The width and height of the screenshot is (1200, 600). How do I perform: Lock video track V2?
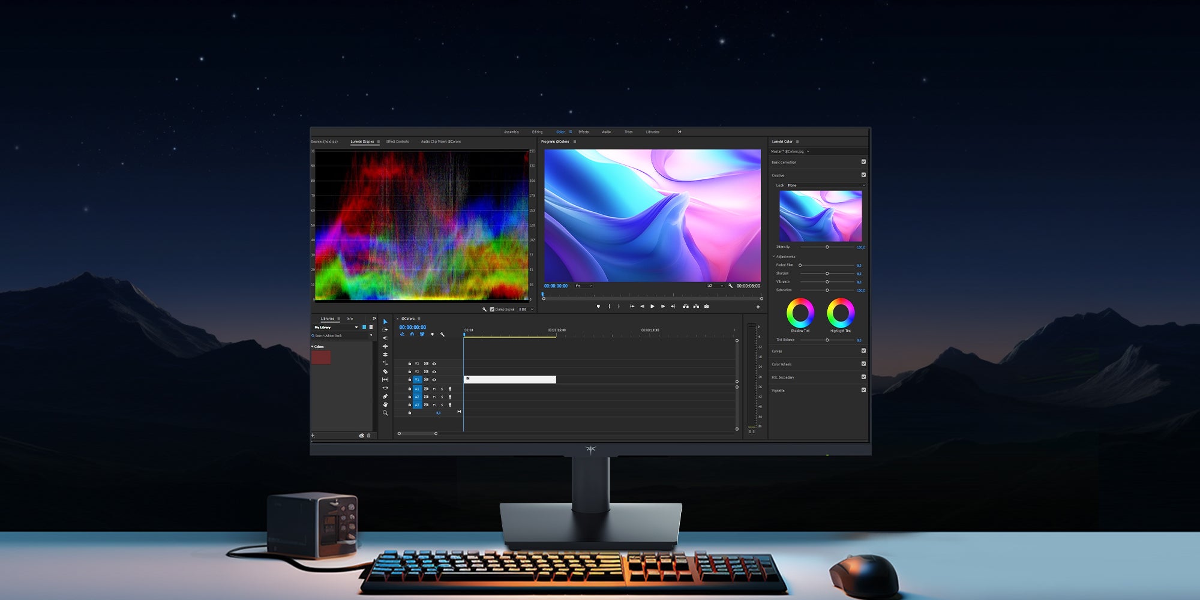410,372
